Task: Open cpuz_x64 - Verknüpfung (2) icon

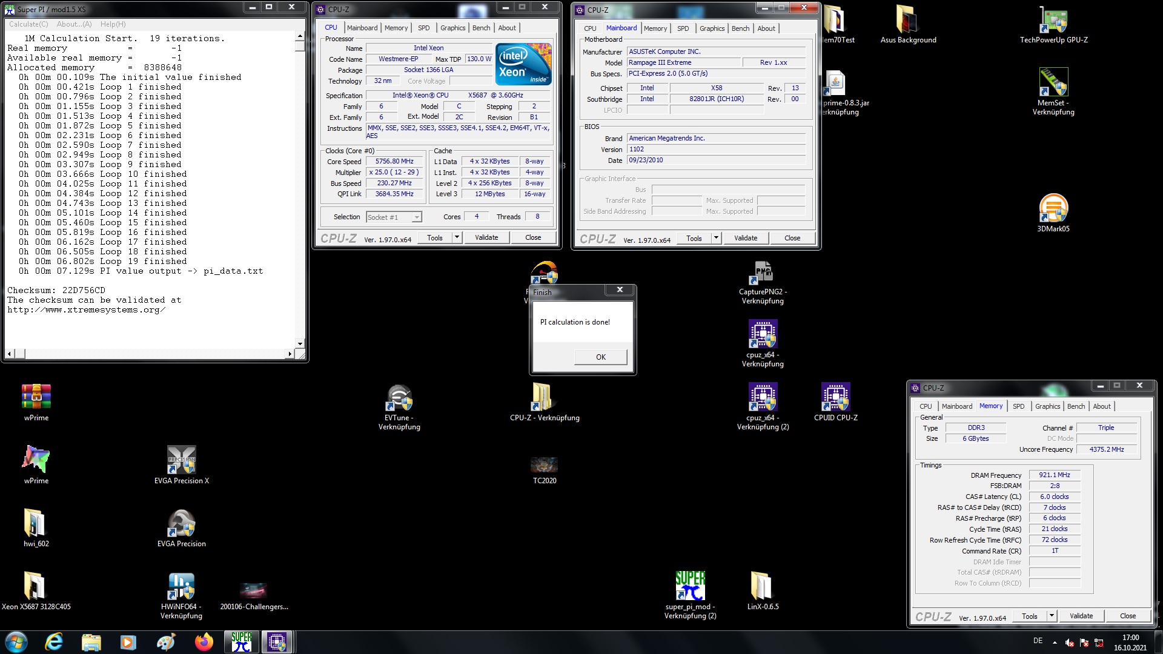Action: pyautogui.click(x=763, y=406)
